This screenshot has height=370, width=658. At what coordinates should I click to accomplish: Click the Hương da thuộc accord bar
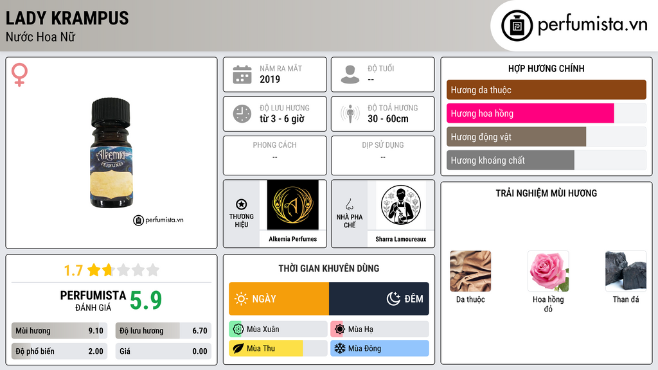(x=546, y=90)
